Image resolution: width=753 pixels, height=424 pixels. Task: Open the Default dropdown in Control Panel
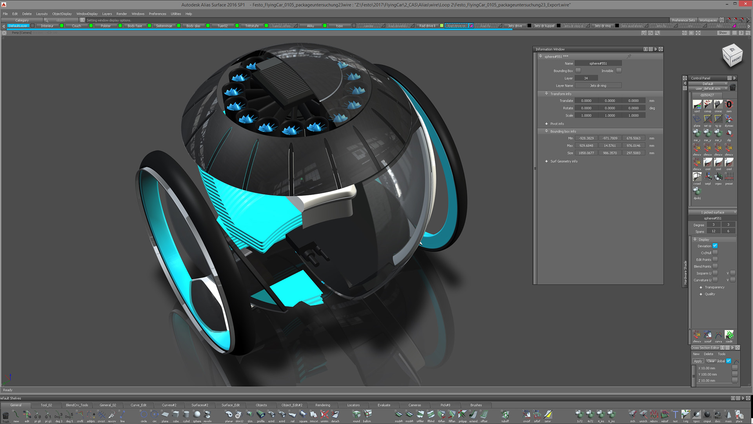click(708, 84)
